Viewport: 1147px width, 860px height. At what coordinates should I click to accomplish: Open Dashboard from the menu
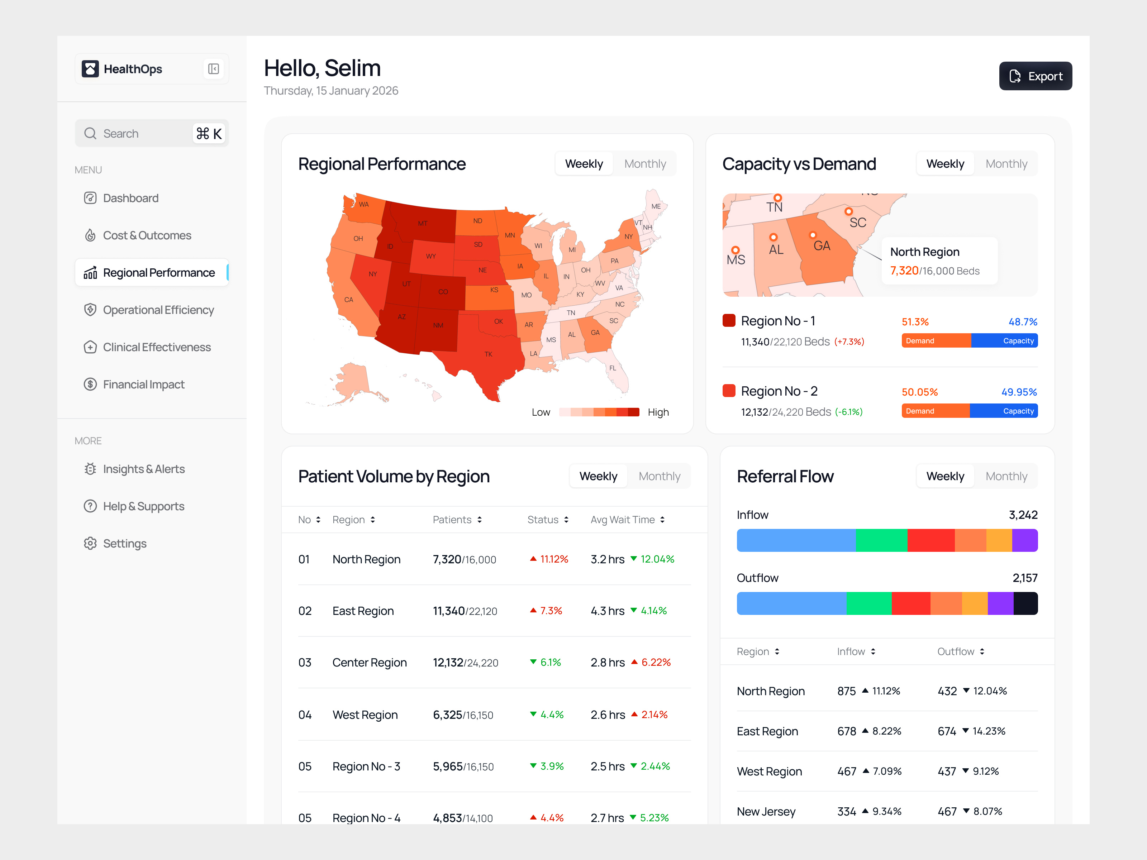pos(152,198)
